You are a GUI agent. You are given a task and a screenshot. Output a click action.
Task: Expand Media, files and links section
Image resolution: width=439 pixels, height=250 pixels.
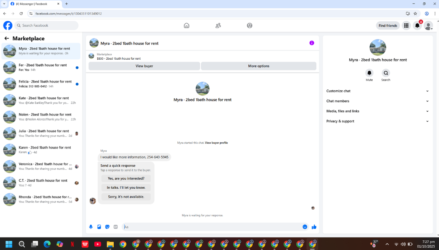click(377, 111)
